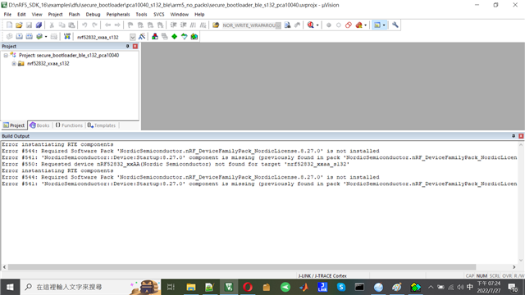Switch to the Books tab

tap(39, 125)
